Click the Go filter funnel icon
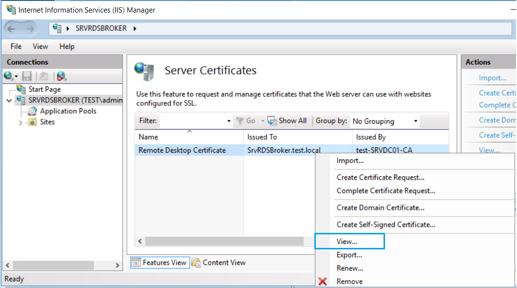517x288 pixels. tap(240, 121)
